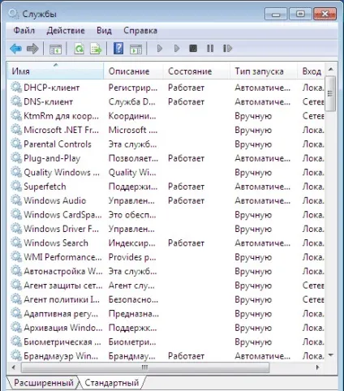
Task: Click the horizontal scrollbar left arrow
Action: (x=14, y=367)
